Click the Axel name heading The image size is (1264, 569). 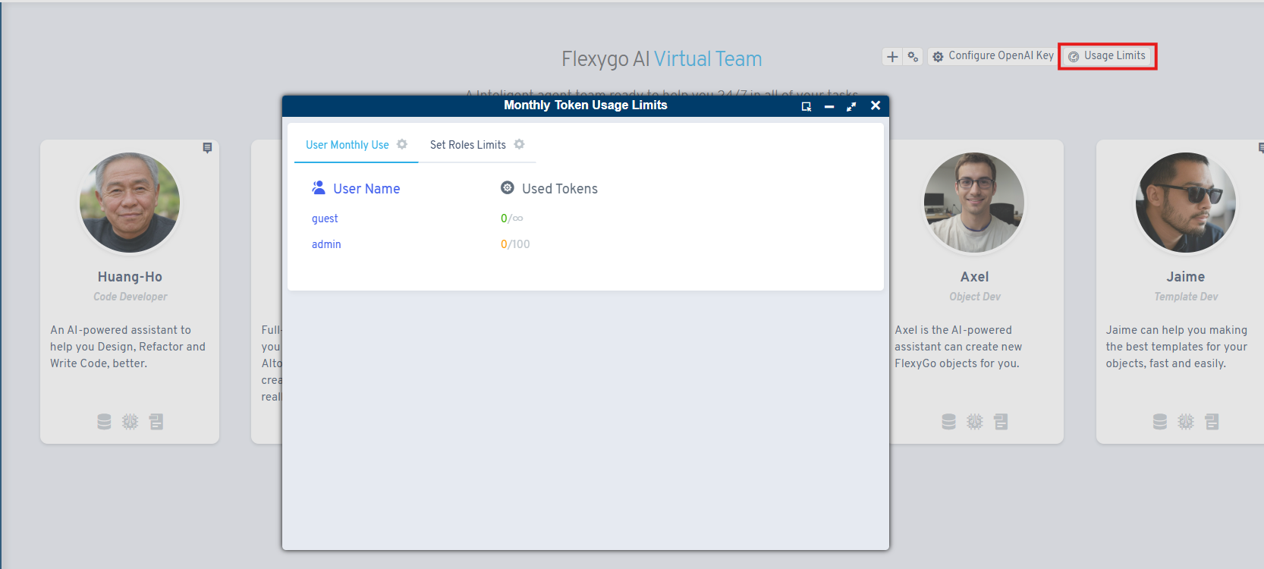click(974, 277)
